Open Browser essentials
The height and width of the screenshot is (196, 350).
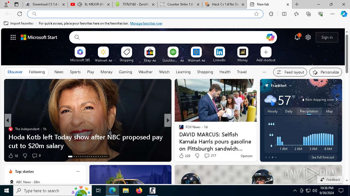click(320, 14)
